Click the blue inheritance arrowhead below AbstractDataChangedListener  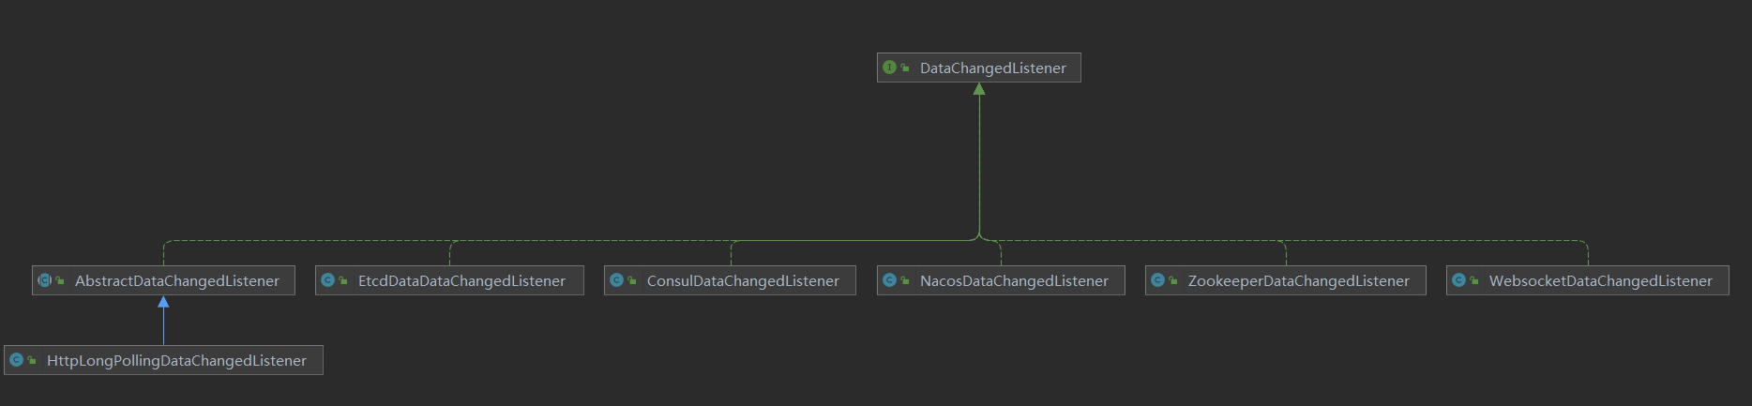point(163,302)
